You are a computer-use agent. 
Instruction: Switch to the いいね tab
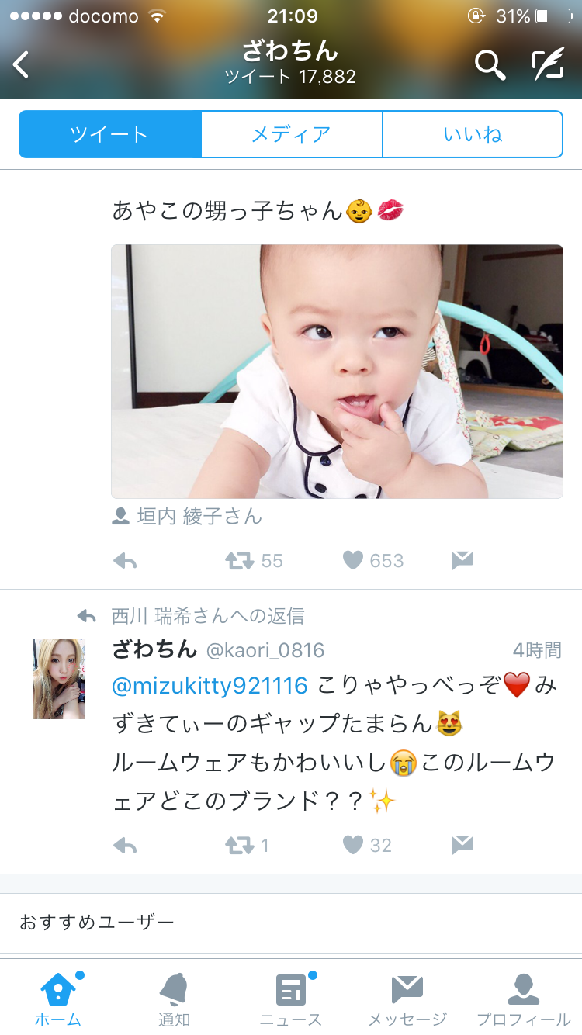473,134
